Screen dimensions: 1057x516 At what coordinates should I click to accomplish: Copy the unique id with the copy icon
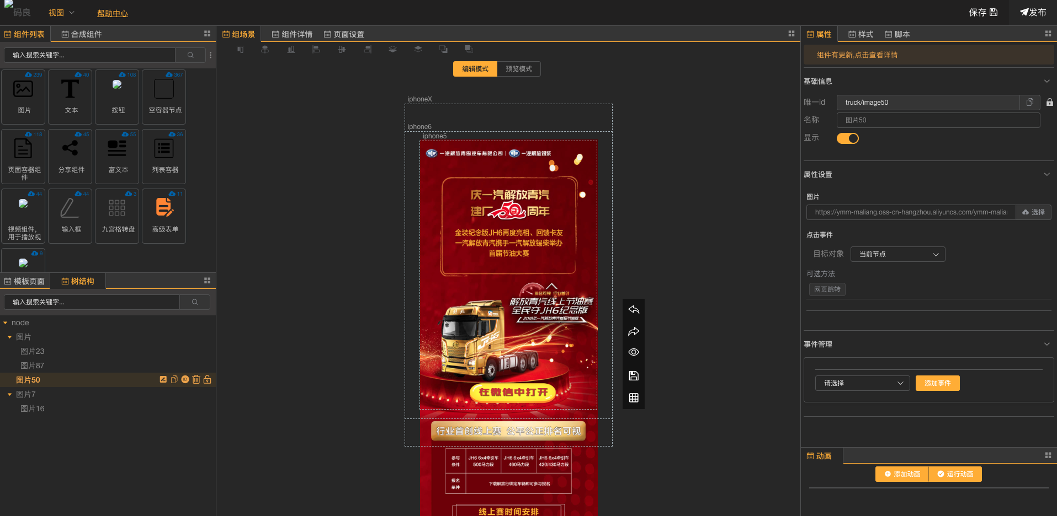click(1030, 102)
